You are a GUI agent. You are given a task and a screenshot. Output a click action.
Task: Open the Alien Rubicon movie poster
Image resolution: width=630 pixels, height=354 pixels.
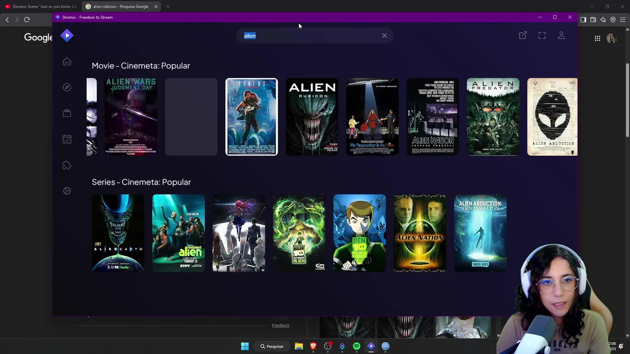(x=312, y=117)
